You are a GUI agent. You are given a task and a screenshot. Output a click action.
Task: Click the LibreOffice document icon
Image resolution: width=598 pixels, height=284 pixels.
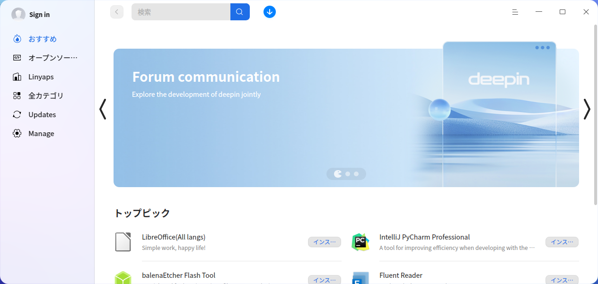[x=123, y=242]
